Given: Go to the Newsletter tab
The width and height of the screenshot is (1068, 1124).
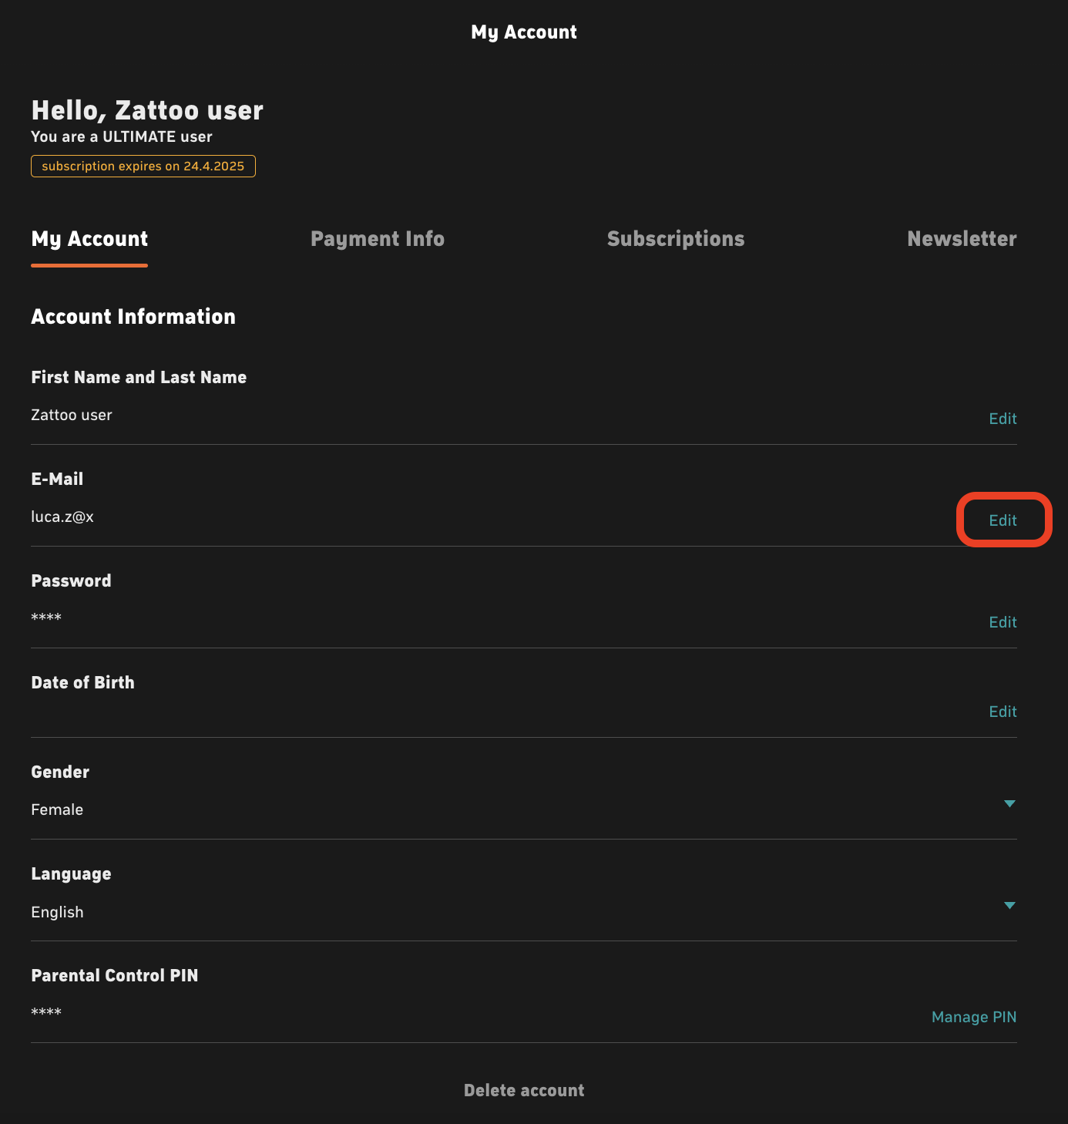Looking at the screenshot, I should pyautogui.click(x=962, y=239).
